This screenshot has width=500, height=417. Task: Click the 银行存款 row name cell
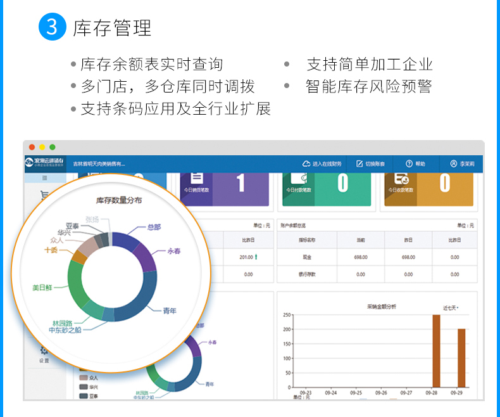pyautogui.click(x=307, y=274)
